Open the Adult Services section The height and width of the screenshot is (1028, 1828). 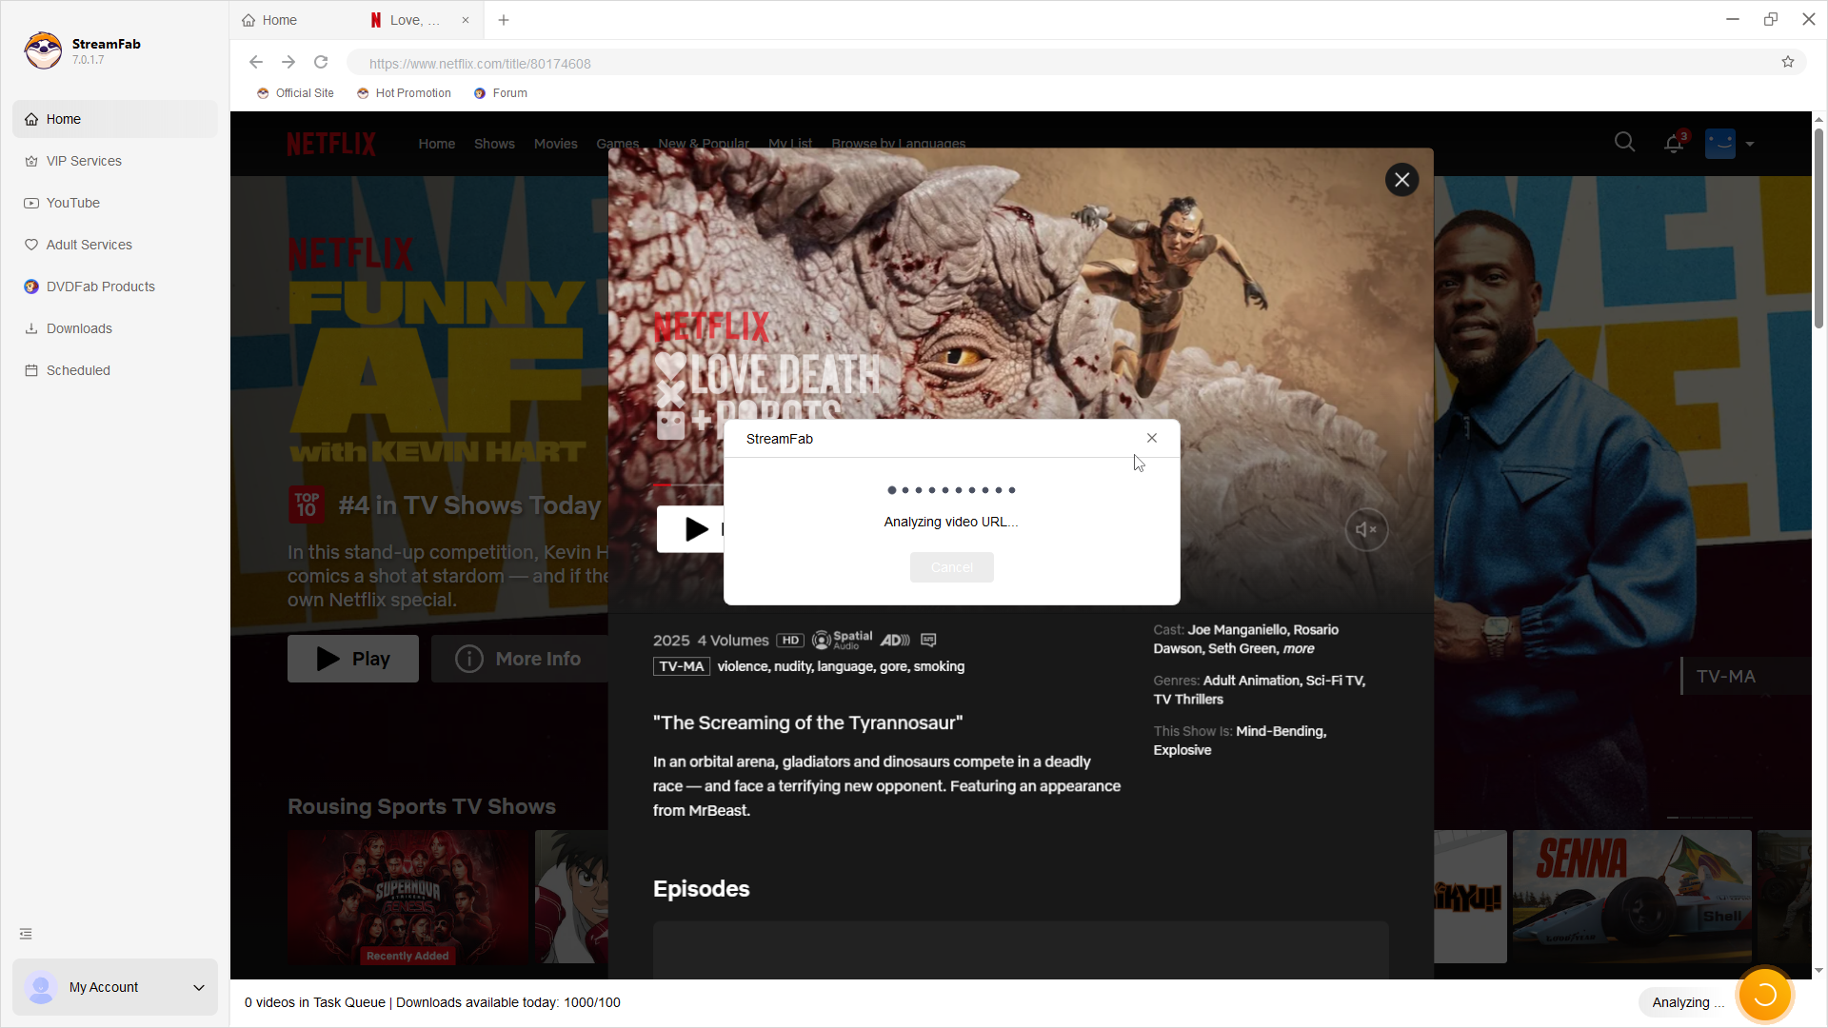point(115,245)
